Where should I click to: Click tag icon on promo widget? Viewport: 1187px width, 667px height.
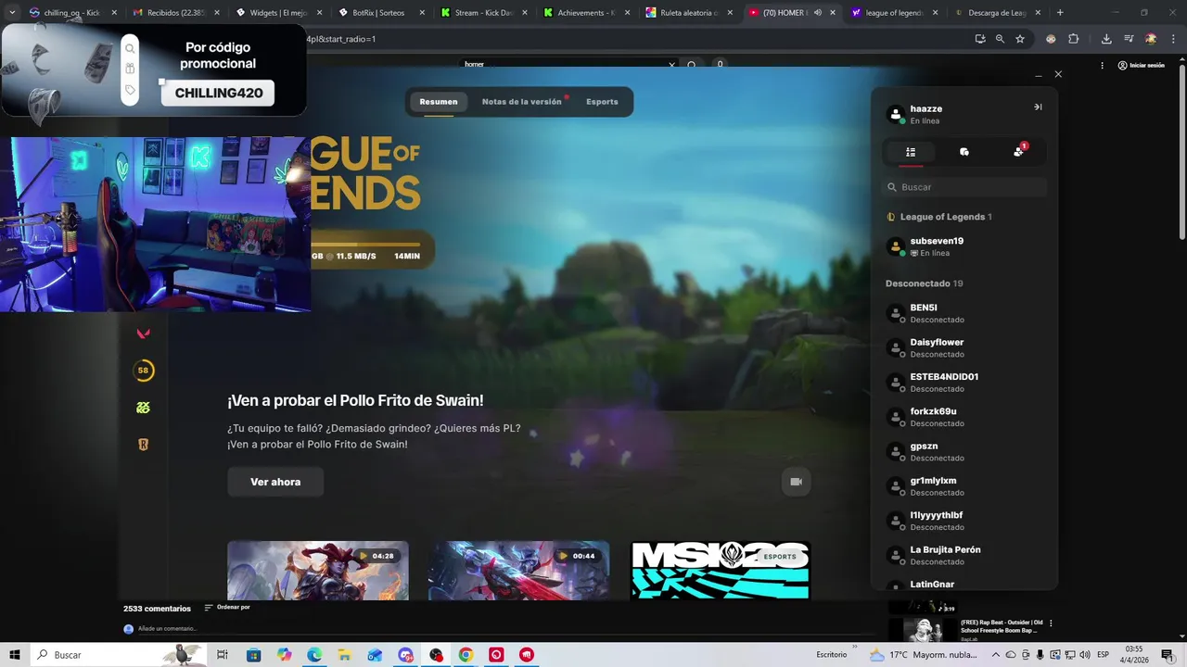pos(130,90)
